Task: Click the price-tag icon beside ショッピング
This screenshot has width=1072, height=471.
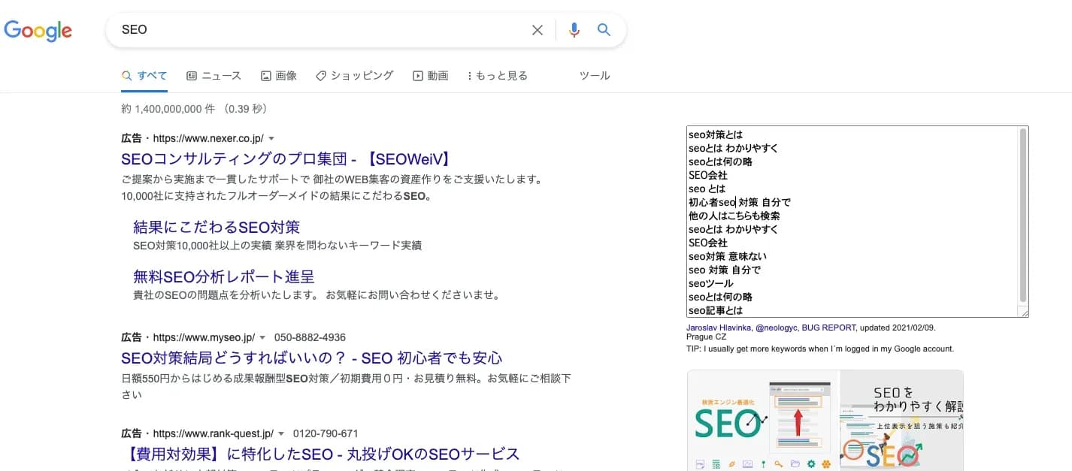Action: [x=322, y=75]
